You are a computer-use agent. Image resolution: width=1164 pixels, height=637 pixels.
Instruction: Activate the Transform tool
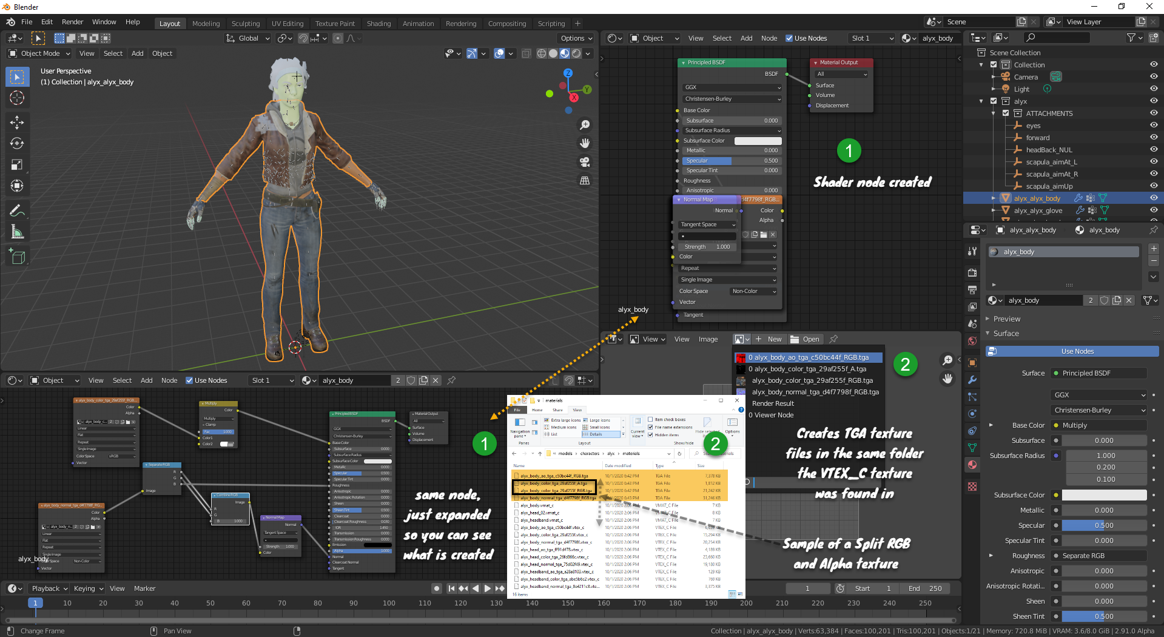click(17, 186)
